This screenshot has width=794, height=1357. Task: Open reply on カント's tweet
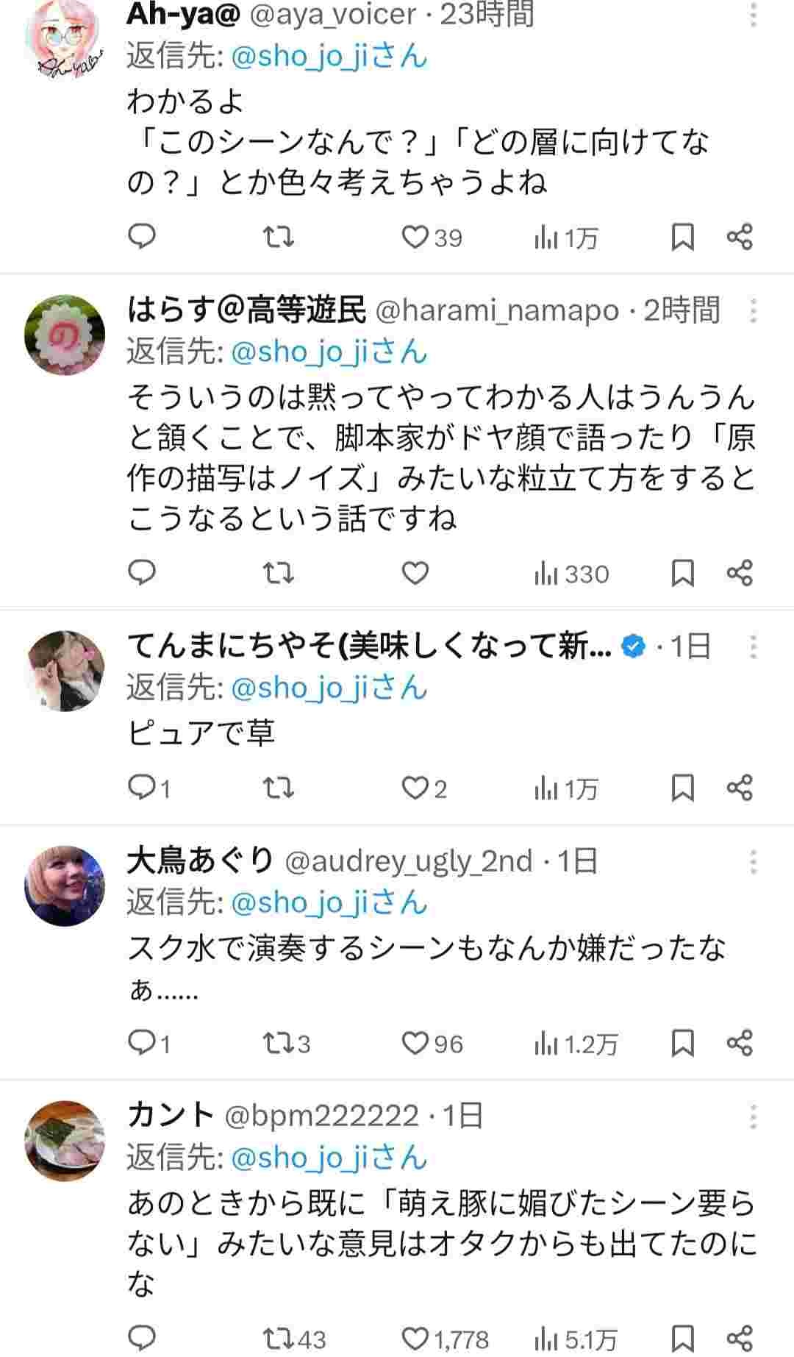click(142, 1336)
